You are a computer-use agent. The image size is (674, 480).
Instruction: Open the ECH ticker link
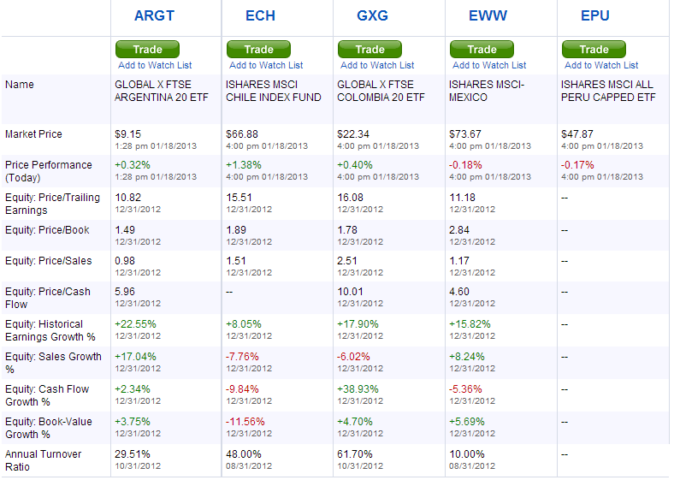pyautogui.click(x=260, y=15)
